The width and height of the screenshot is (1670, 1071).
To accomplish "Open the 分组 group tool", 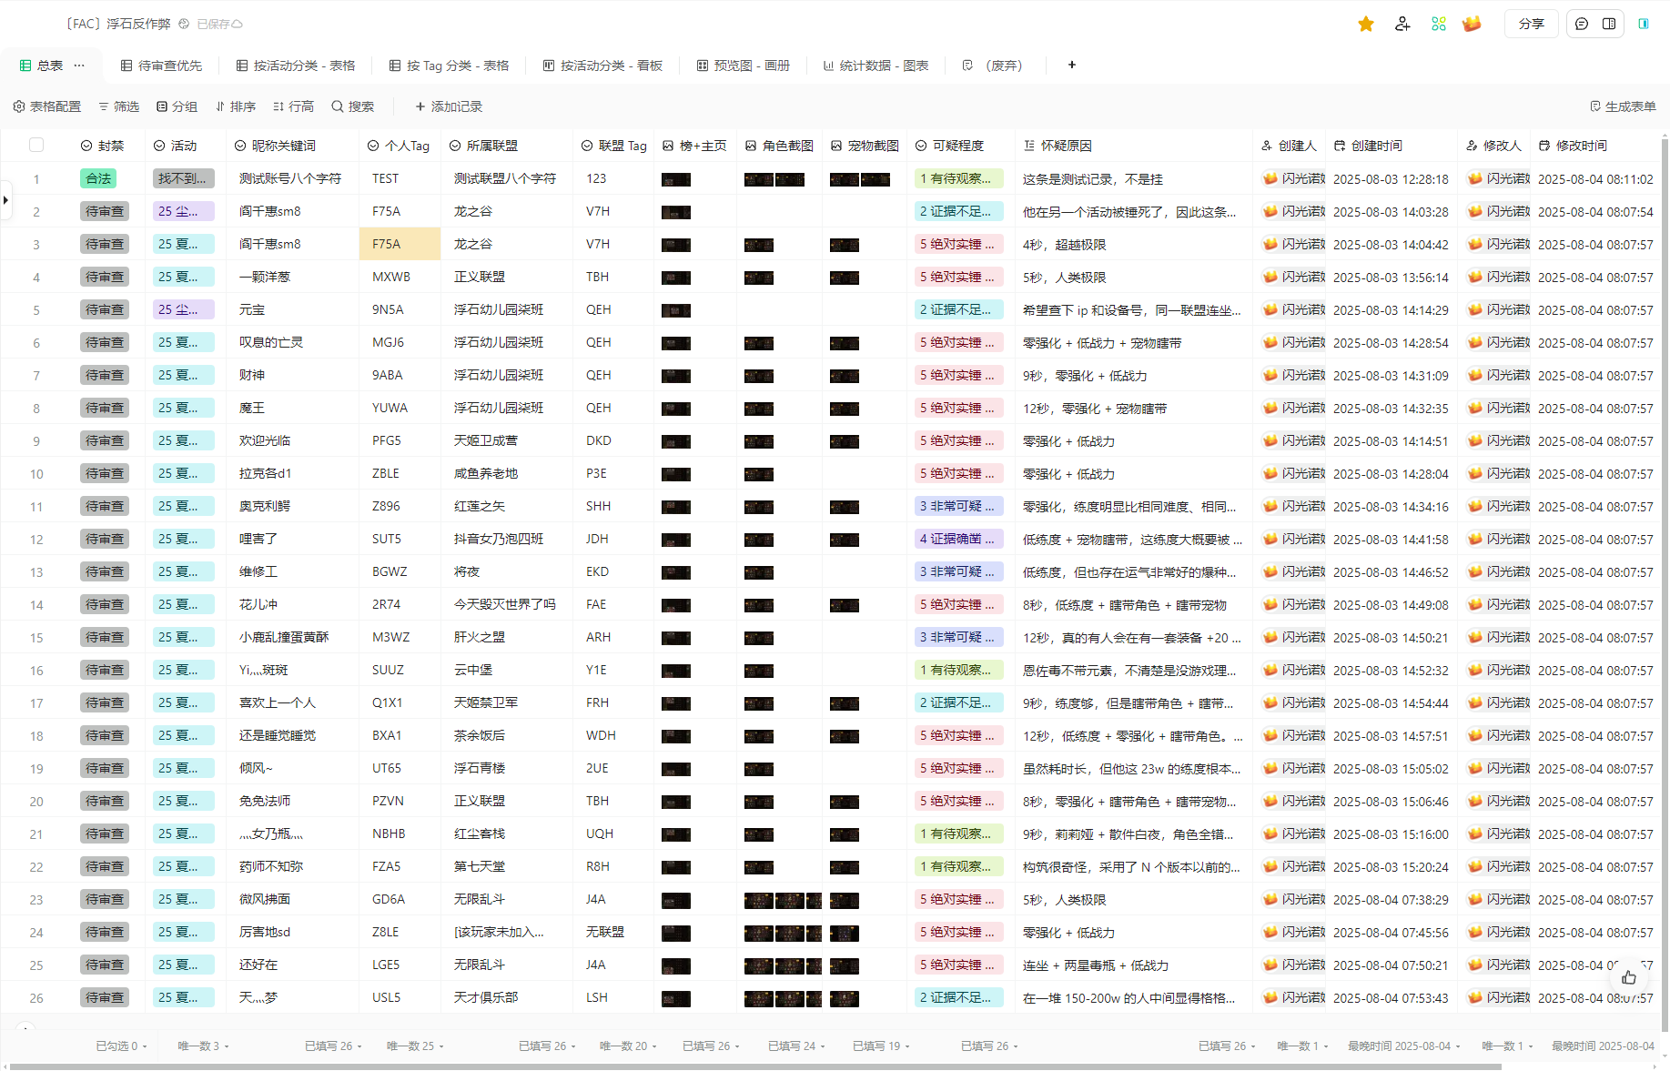I will click(x=177, y=106).
